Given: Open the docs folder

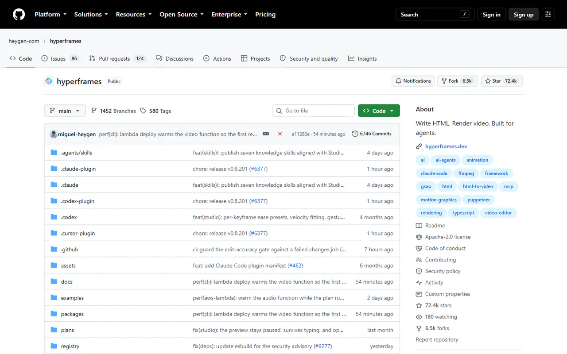Looking at the screenshot, I should 66,282.
